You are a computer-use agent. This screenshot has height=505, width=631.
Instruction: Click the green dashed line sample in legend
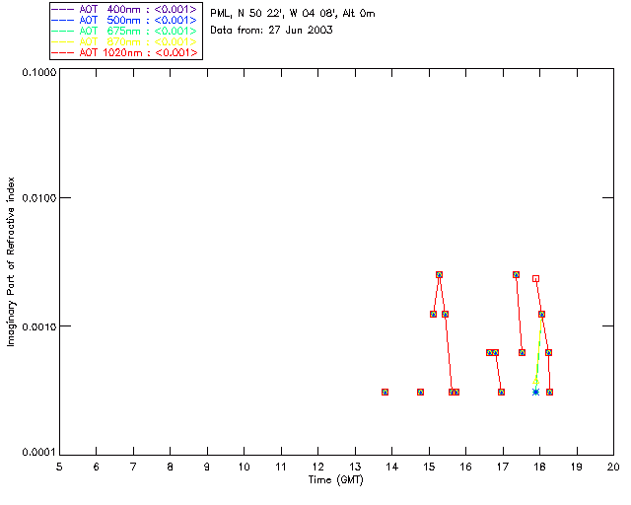63,31
